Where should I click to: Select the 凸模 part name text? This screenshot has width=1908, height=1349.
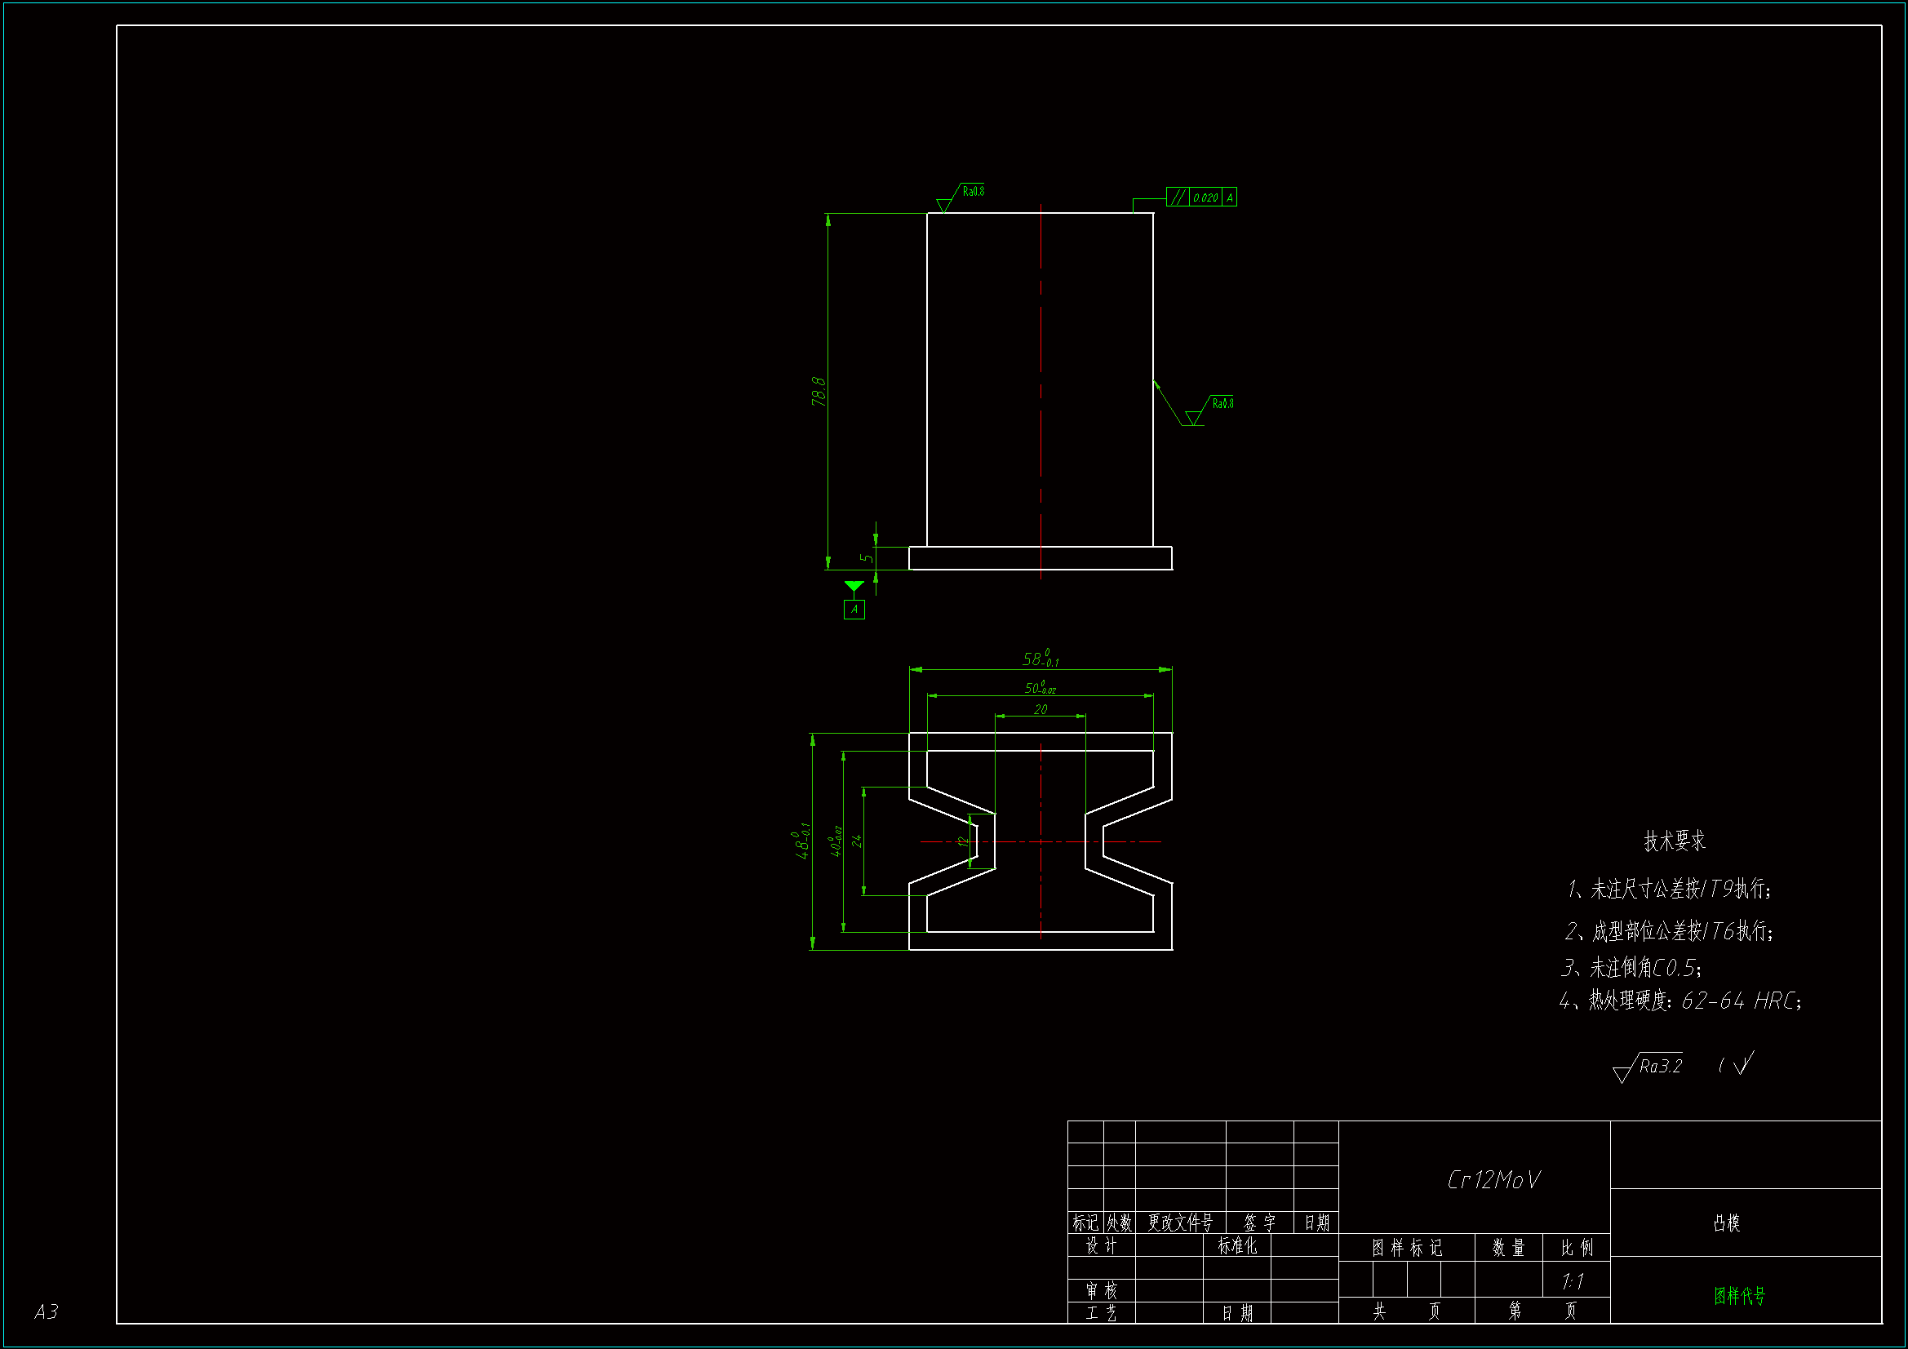point(1726,1223)
